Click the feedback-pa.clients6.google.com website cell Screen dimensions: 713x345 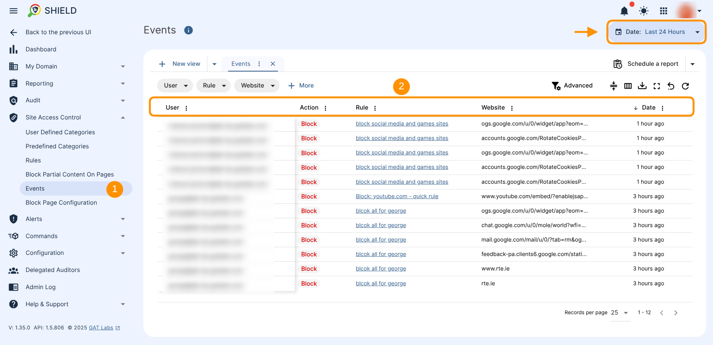534,254
